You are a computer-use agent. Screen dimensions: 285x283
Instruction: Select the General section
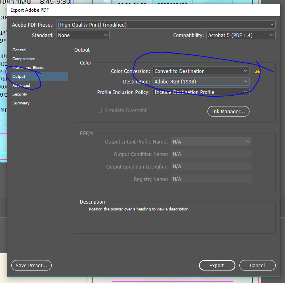pos(40,50)
